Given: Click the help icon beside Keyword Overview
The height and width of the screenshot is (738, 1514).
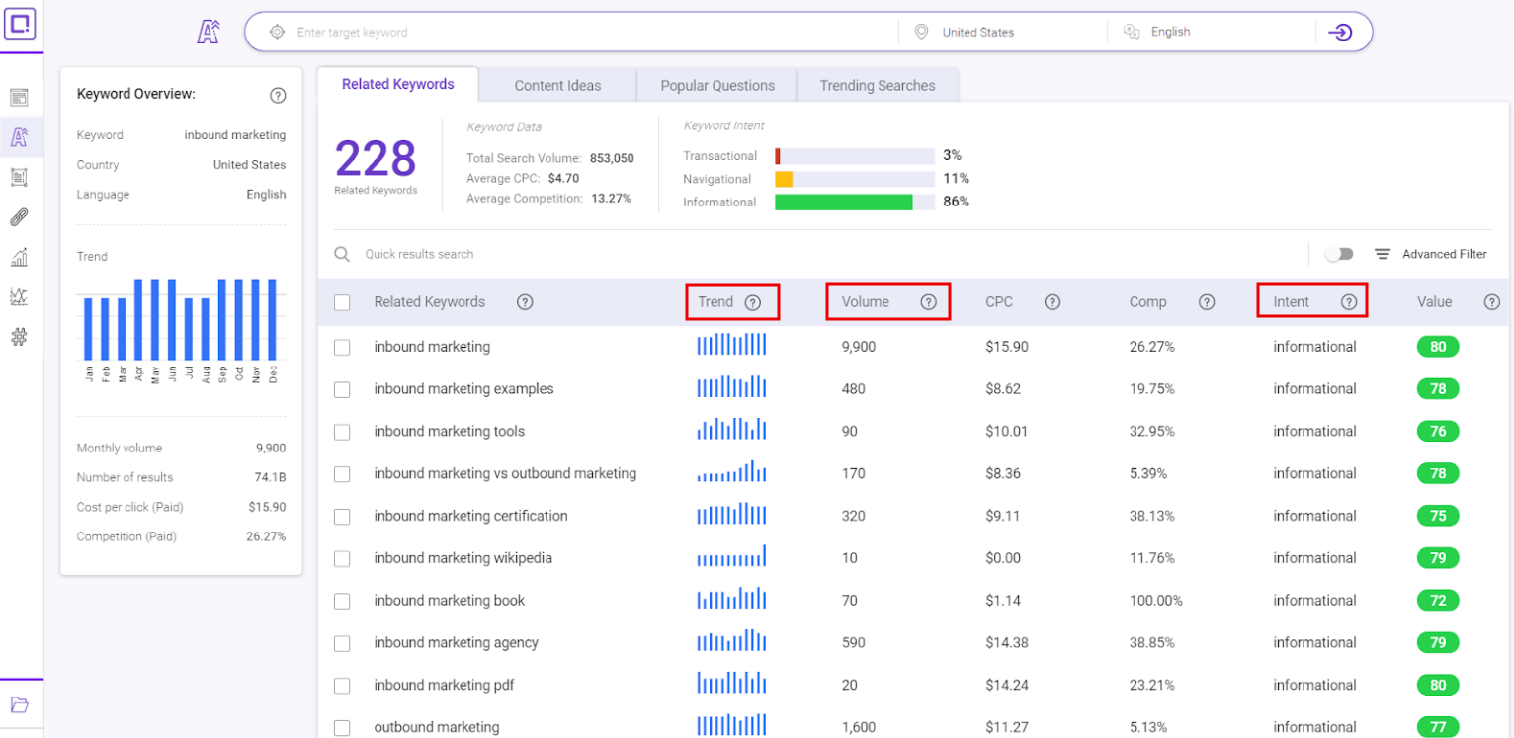Looking at the screenshot, I should (x=278, y=95).
